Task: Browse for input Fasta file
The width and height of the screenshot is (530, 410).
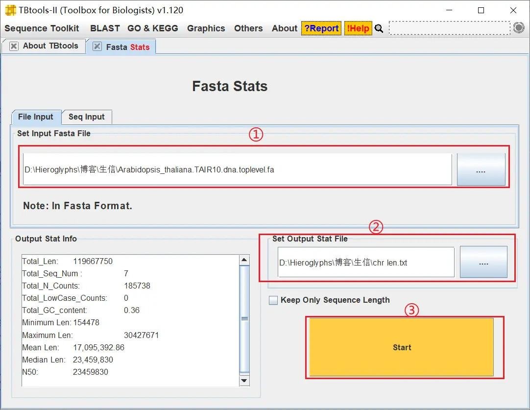Action: point(481,169)
